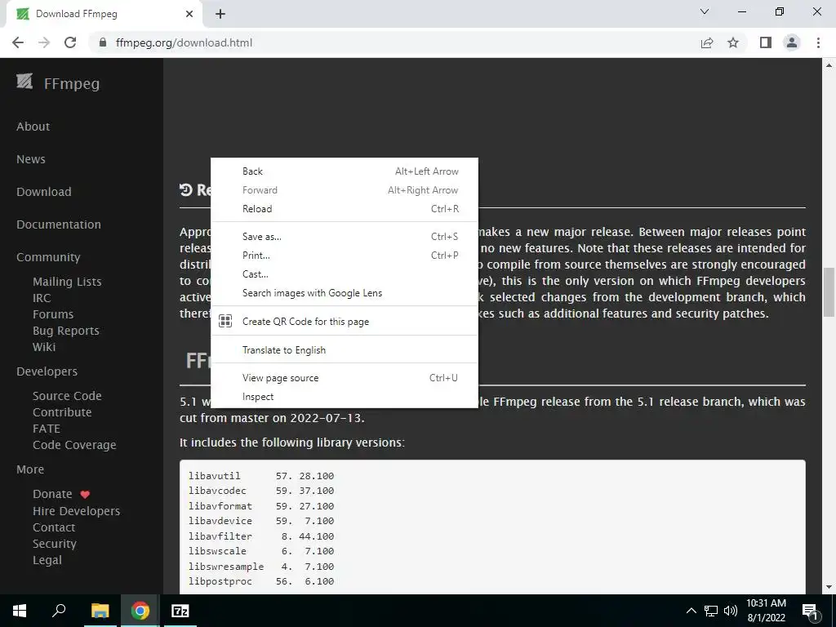Choose Save as... from context menu

coord(345,236)
